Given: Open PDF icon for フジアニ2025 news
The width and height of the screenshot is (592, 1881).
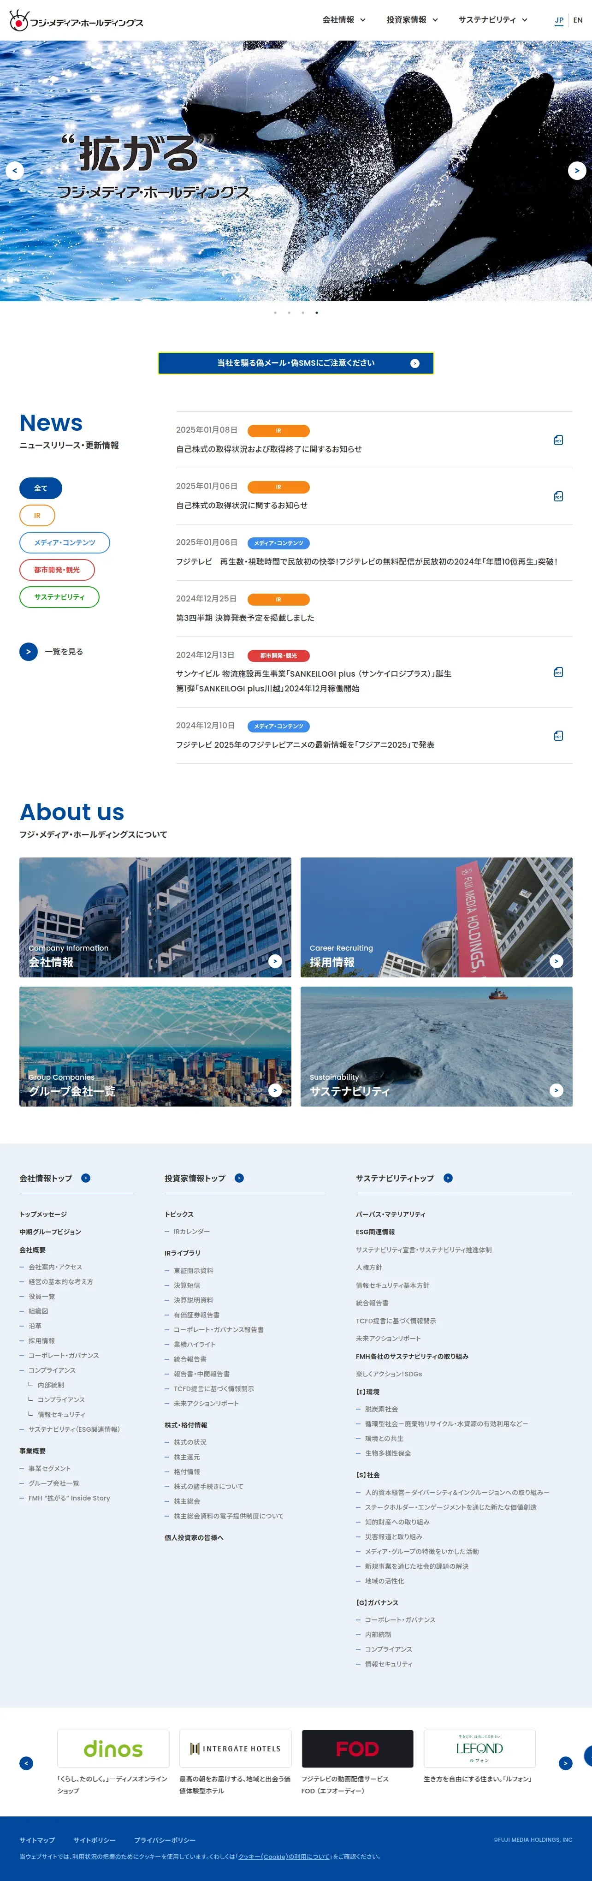Looking at the screenshot, I should pyautogui.click(x=558, y=735).
